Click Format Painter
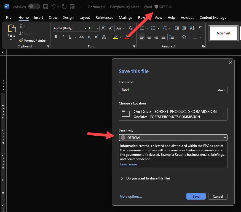This screenshot has width=241, height=212. point(33,41)
